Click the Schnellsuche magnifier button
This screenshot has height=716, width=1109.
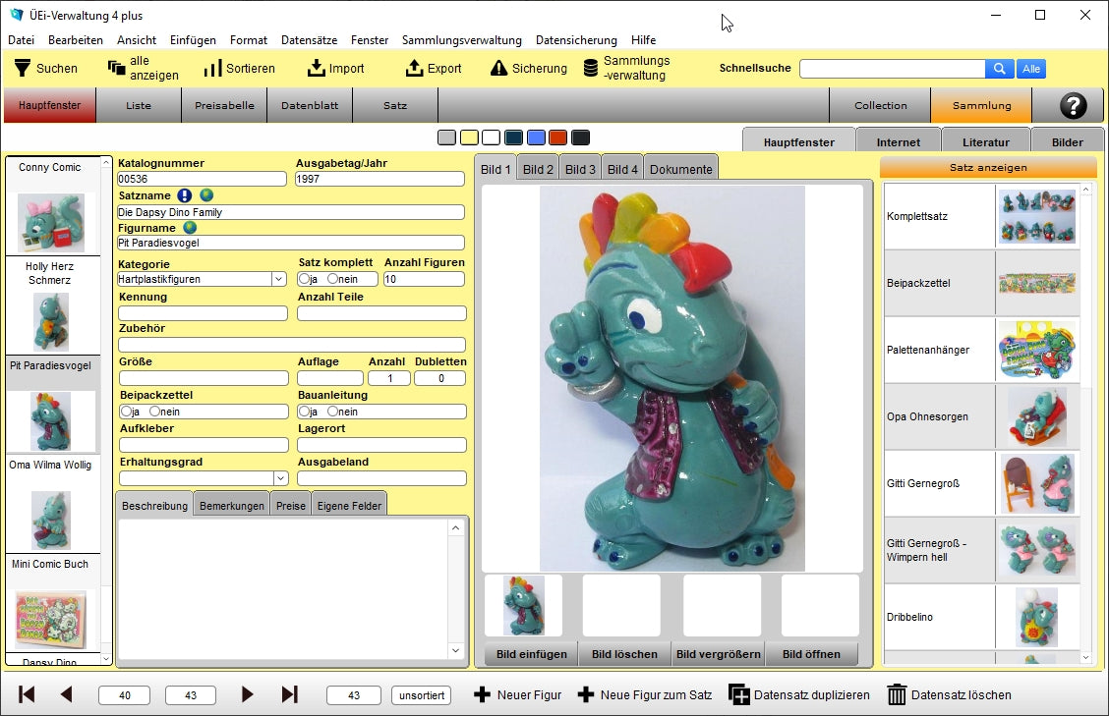tap(999, 69)
